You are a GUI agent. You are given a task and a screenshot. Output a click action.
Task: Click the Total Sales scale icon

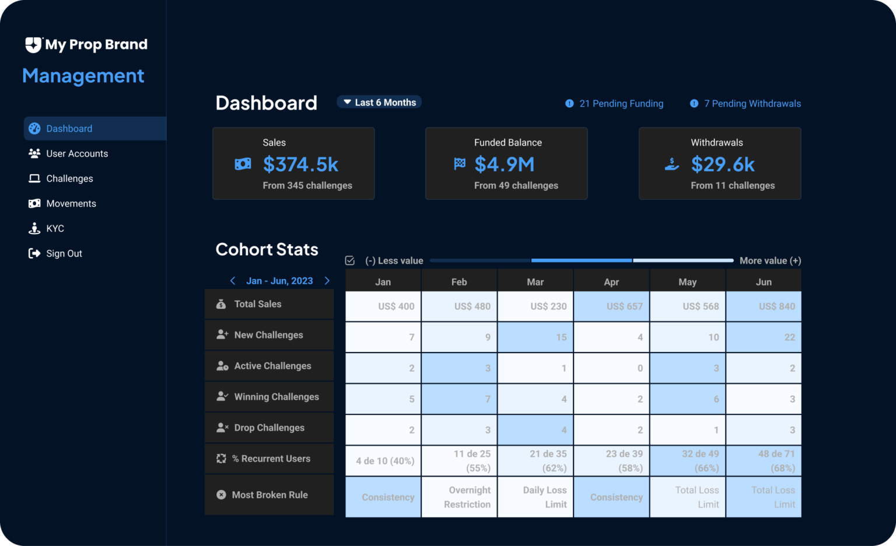click(x=221, y=304)
